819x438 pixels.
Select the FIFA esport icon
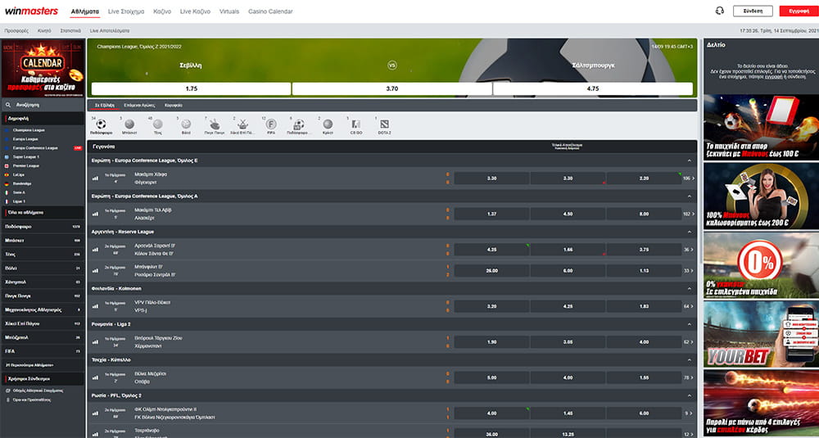point(271,124)
